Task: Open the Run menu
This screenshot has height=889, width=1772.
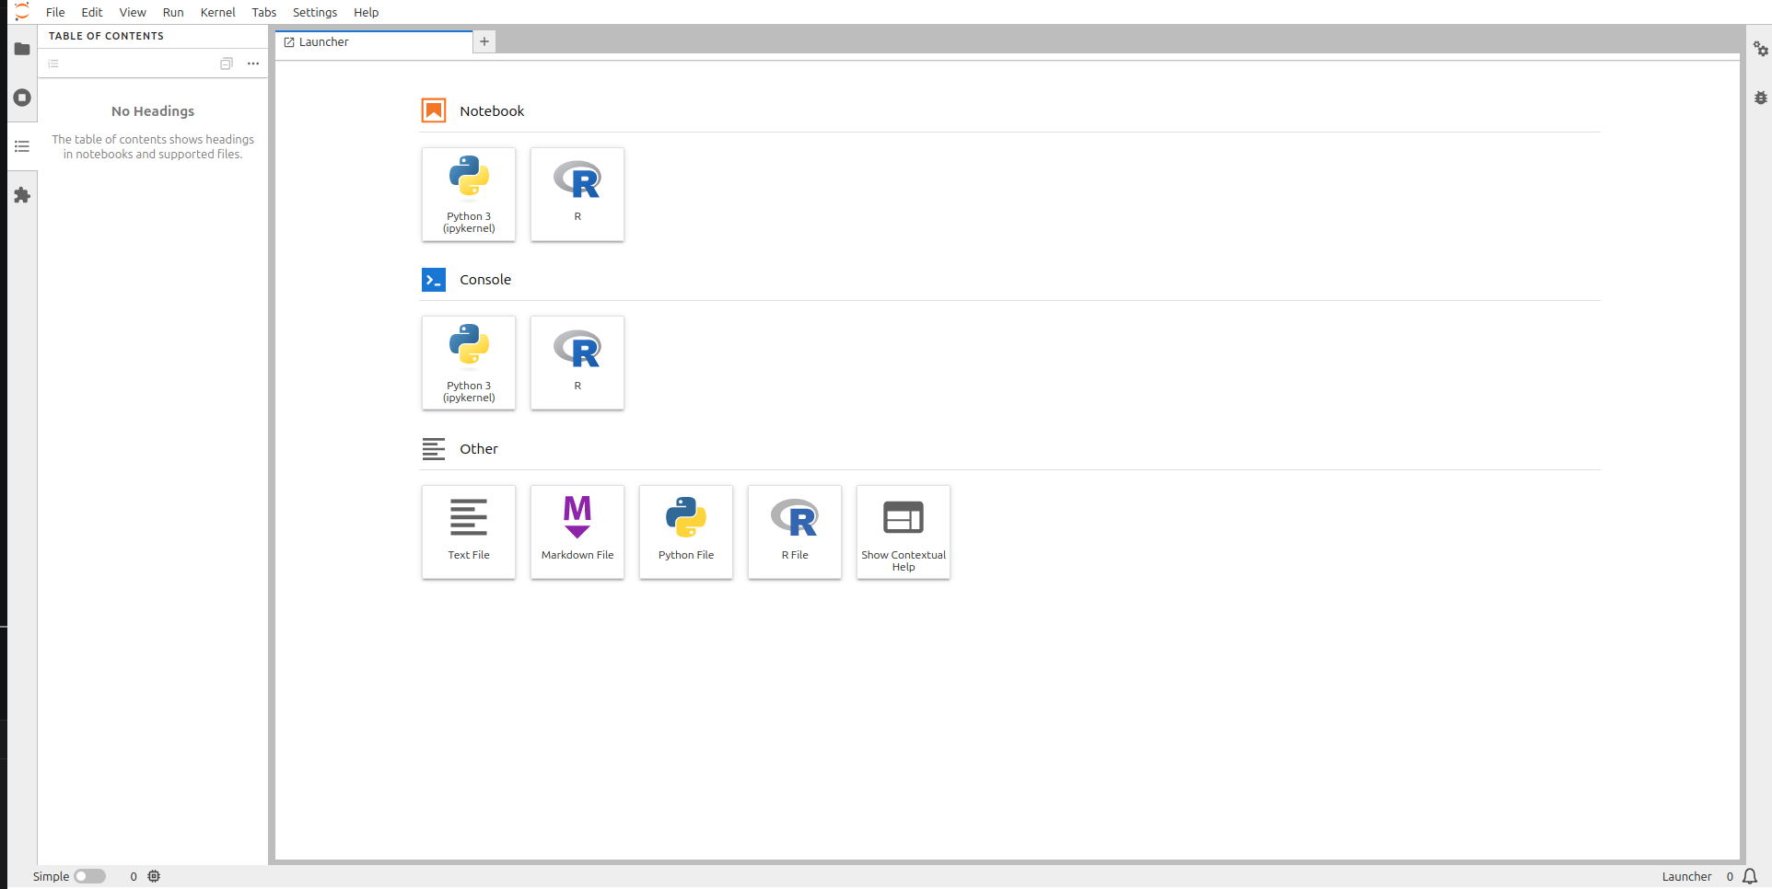Action: (x=173, y=12)
